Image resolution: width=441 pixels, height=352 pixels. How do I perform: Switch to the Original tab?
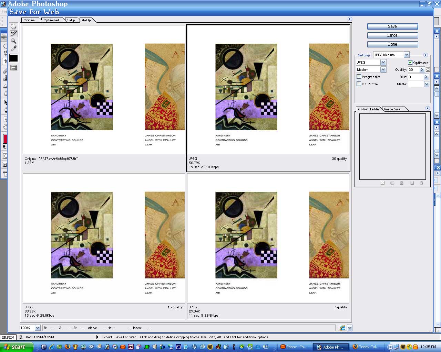[x=30, y=20]
